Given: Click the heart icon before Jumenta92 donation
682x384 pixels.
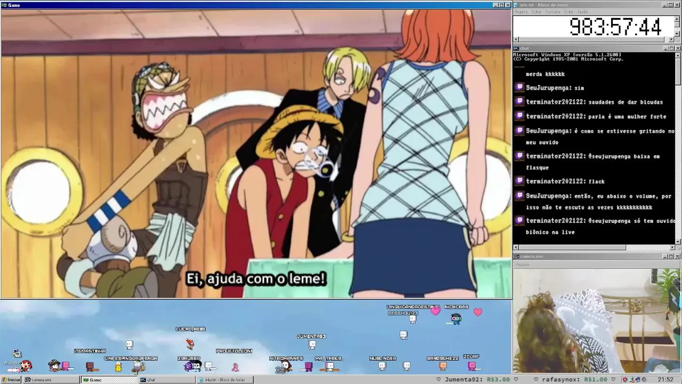Looking at the screenshot, I should (x=439, y=380).
